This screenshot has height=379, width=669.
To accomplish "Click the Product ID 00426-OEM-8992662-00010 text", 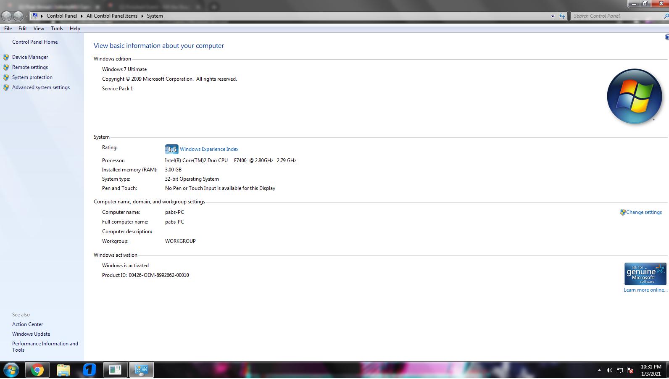I will (145, 275).
